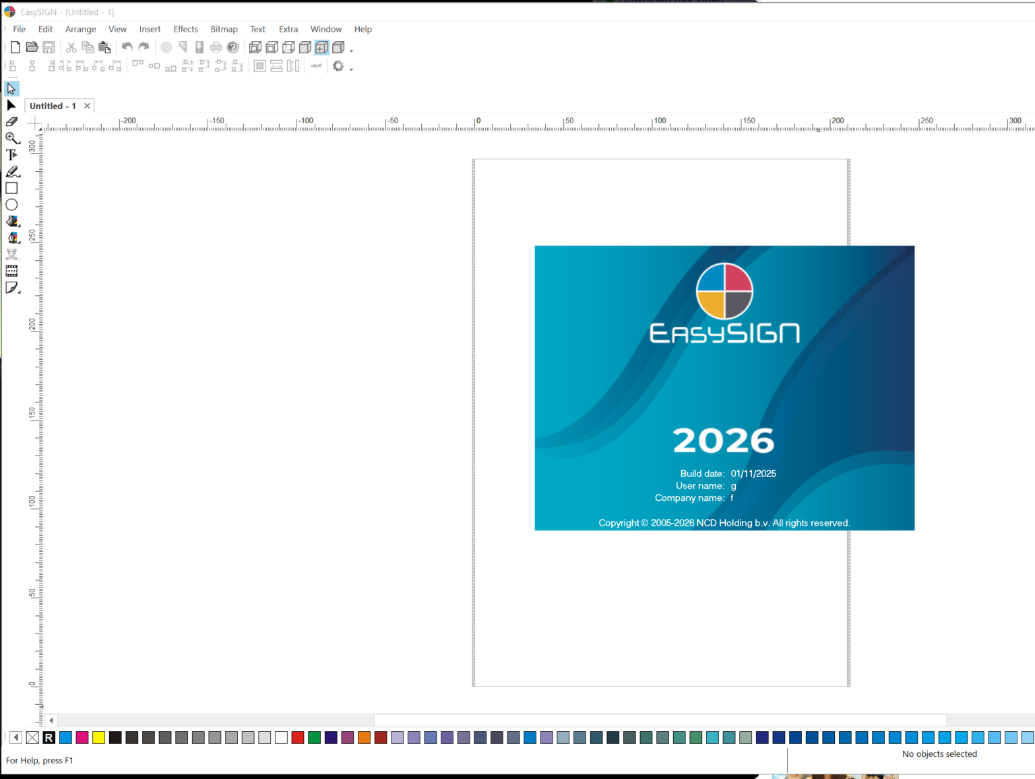
Task: Expand the dropdown arrow beside the gear icon
Action: tap(351, 69)
